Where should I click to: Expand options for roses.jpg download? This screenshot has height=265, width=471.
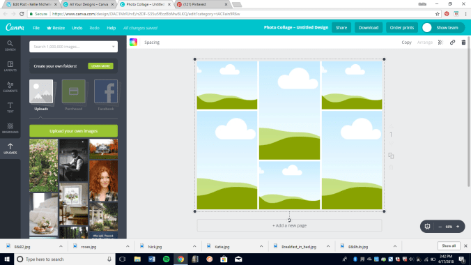pos(128,246)
